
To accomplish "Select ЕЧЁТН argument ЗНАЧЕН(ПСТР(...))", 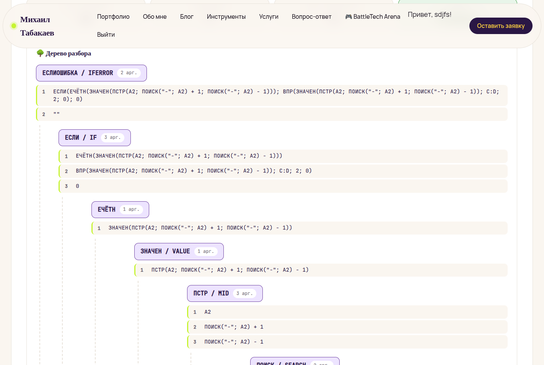I will pyautogui.click(x=300, y=228).
